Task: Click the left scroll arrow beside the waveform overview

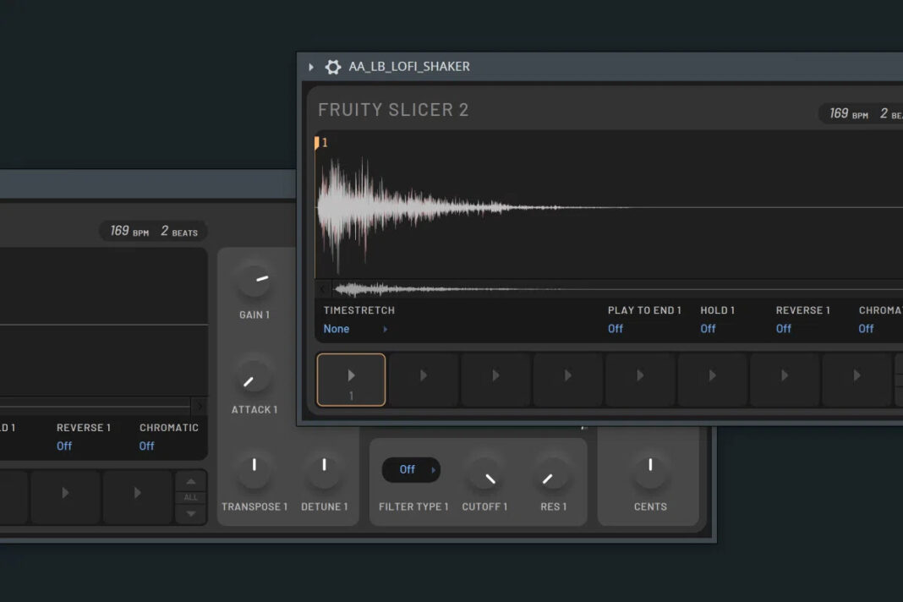Action: click(321, 288)
